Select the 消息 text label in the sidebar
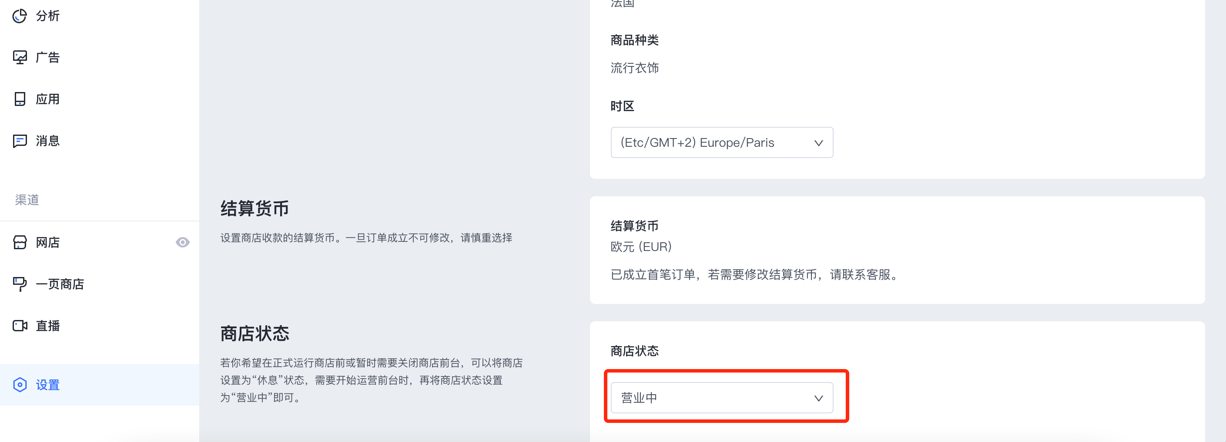Image resolution: width=1226 pixels, height=442 pixels. pos(47,141)
